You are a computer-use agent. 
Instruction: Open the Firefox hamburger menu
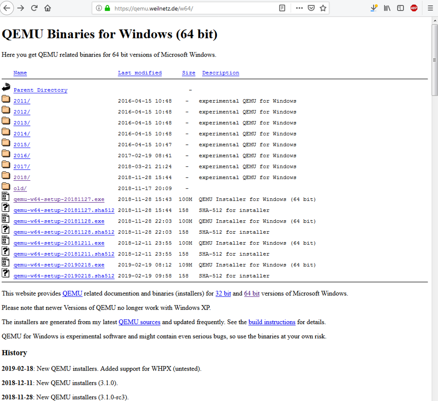(430, 8)
